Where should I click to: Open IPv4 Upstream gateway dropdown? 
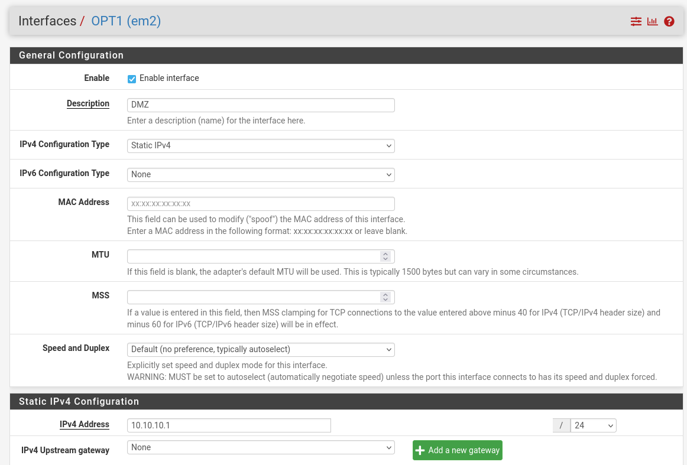point(261,447)
